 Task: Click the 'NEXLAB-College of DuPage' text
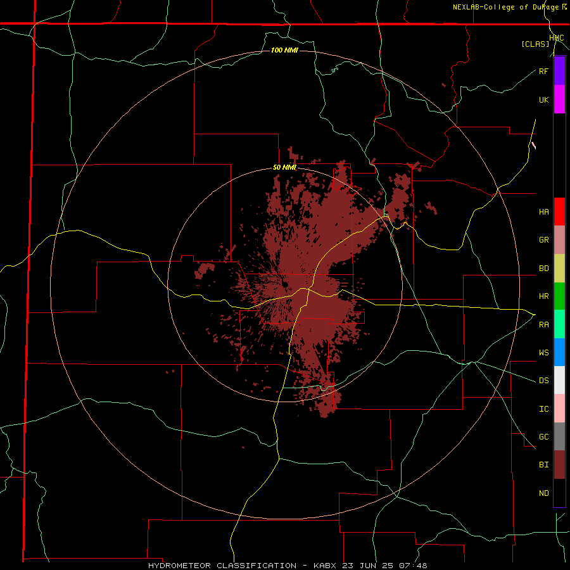[x=506, y=7]
